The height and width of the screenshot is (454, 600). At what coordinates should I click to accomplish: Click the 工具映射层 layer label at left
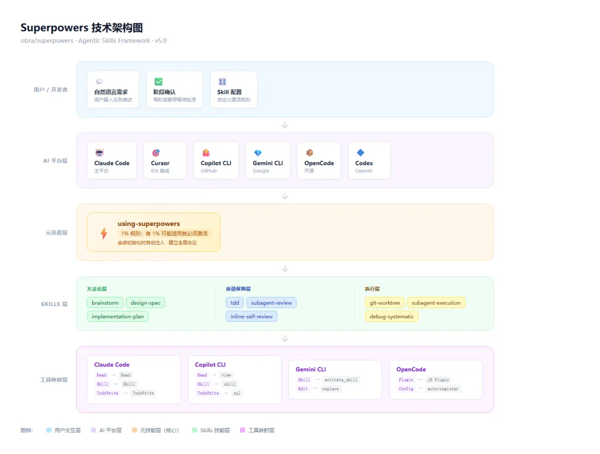54,380
